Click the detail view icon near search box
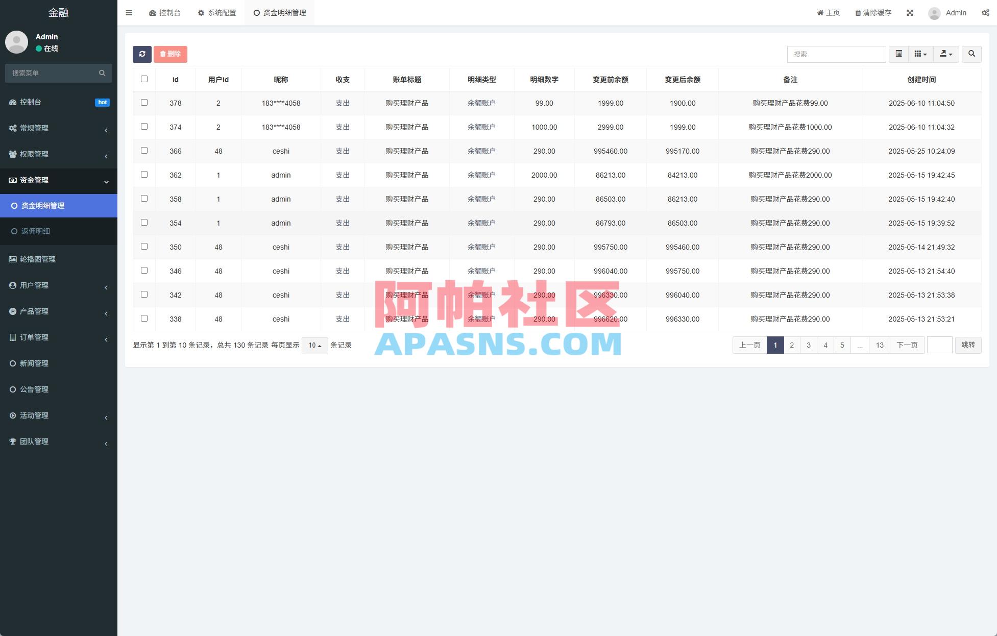 [898, 54]
